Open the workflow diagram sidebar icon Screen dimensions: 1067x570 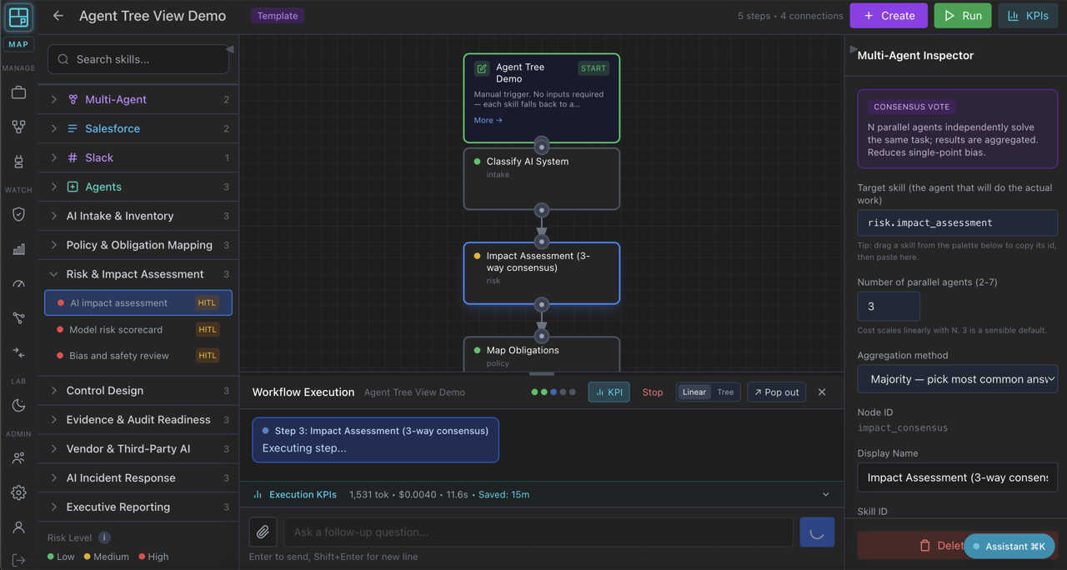point(18,127)
